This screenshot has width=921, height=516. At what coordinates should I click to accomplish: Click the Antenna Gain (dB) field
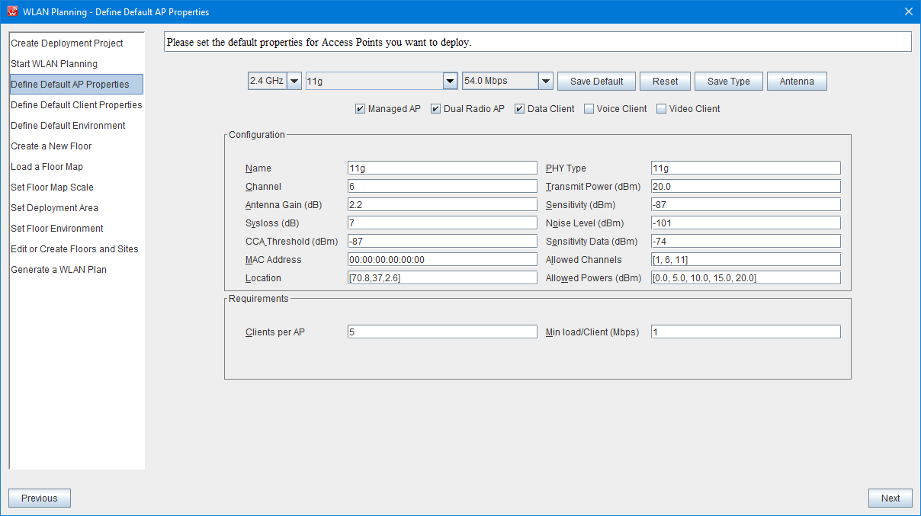[x=442, y=205]
